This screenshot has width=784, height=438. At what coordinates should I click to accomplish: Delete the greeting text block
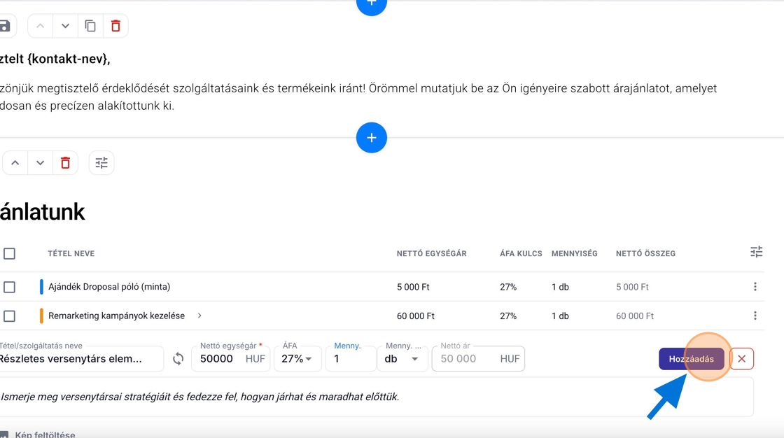[x=115, y=26]
